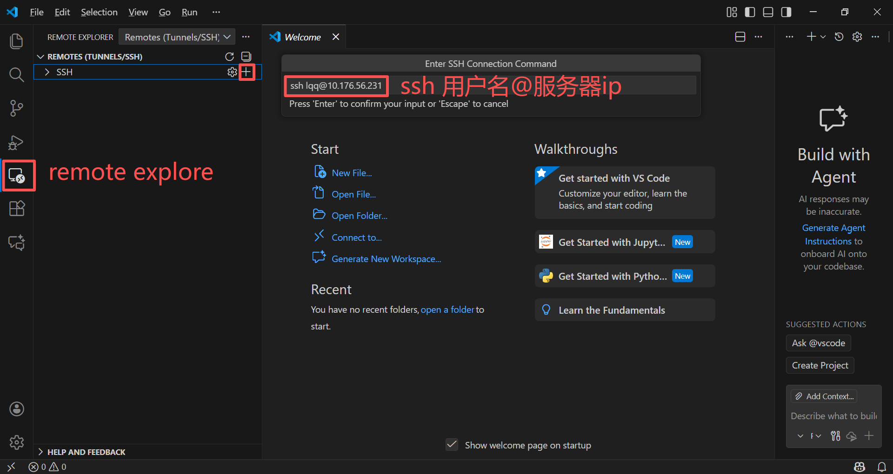The image size is (893, 474).
Task: Close the Welcome tab
Action: pos(336,37)
